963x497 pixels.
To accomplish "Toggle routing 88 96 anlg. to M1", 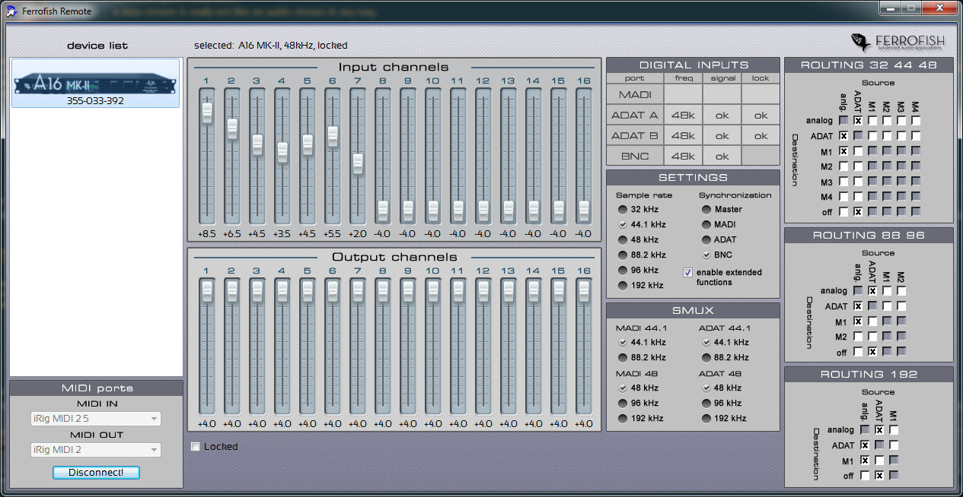I will [858, 321].
